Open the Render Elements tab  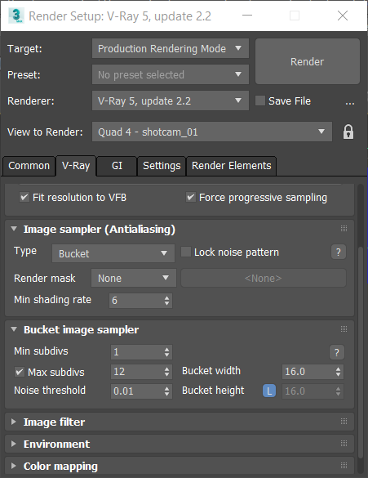(x=232, y=166)
